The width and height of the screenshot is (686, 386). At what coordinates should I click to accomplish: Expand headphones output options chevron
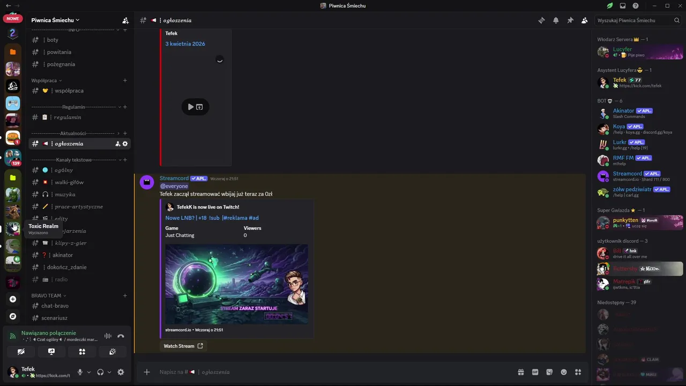tap(109, 372)
